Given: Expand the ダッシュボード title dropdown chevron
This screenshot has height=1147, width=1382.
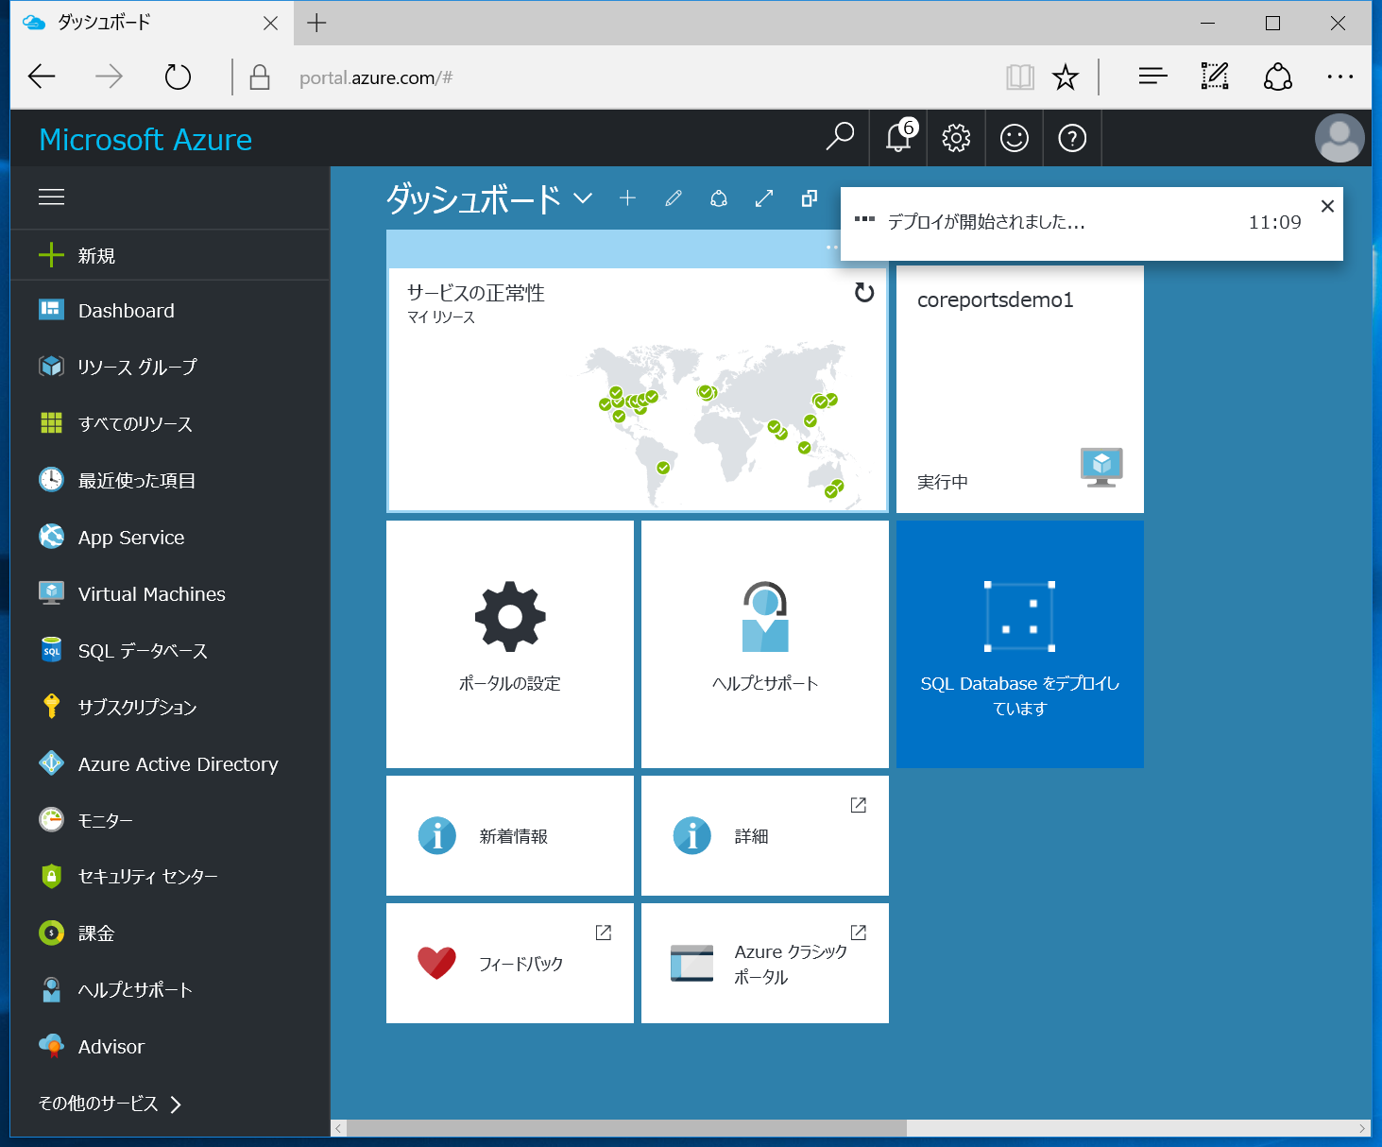Looking at the screenshot, I should [583, 198].
